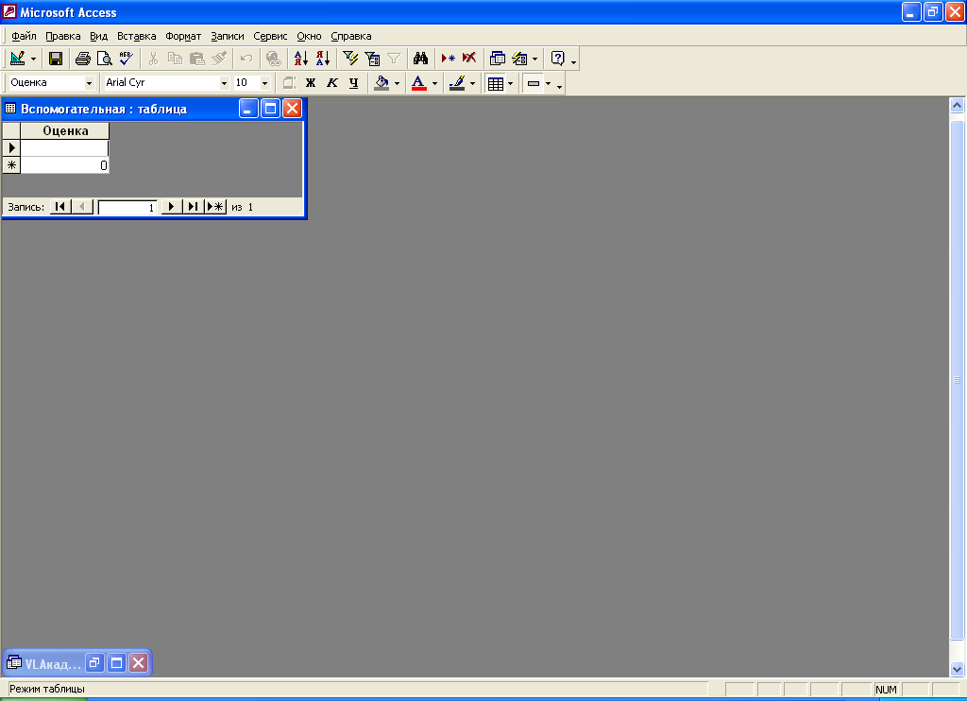967x701 pixels.
Task: Select the current record row selector
Action: pyautogui.click(x=11, y=148)
